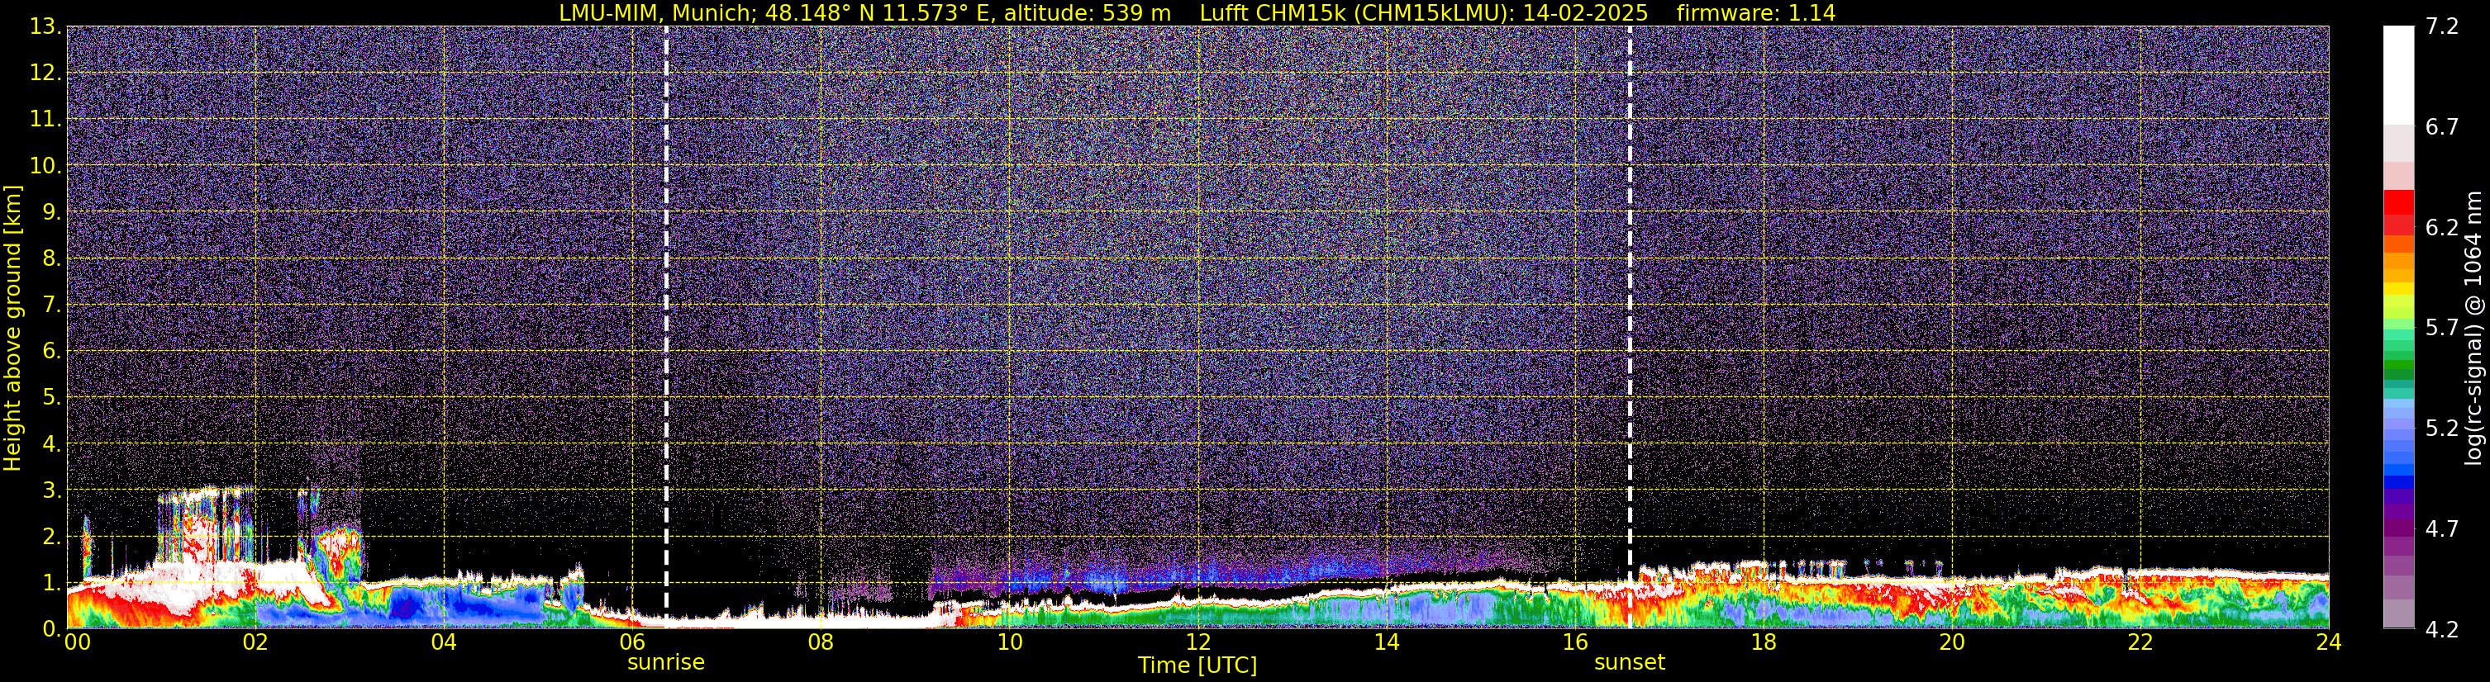Click the sunrise label below the time axis

665,663
